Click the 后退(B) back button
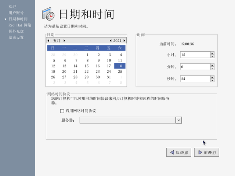The height and width of the screenshot is (176, 235). [x=179, y=153]
